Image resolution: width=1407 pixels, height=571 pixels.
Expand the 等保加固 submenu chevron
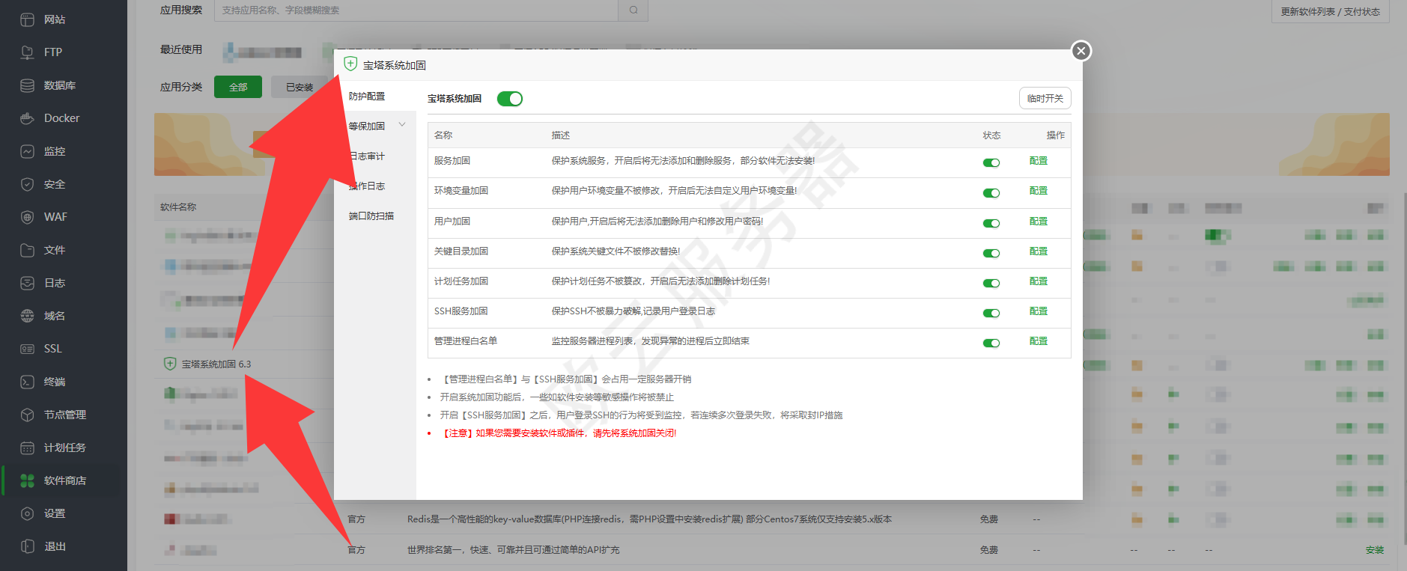tap(402, 125)
